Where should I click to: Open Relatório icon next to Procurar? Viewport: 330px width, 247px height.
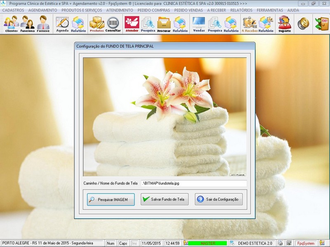180,24
